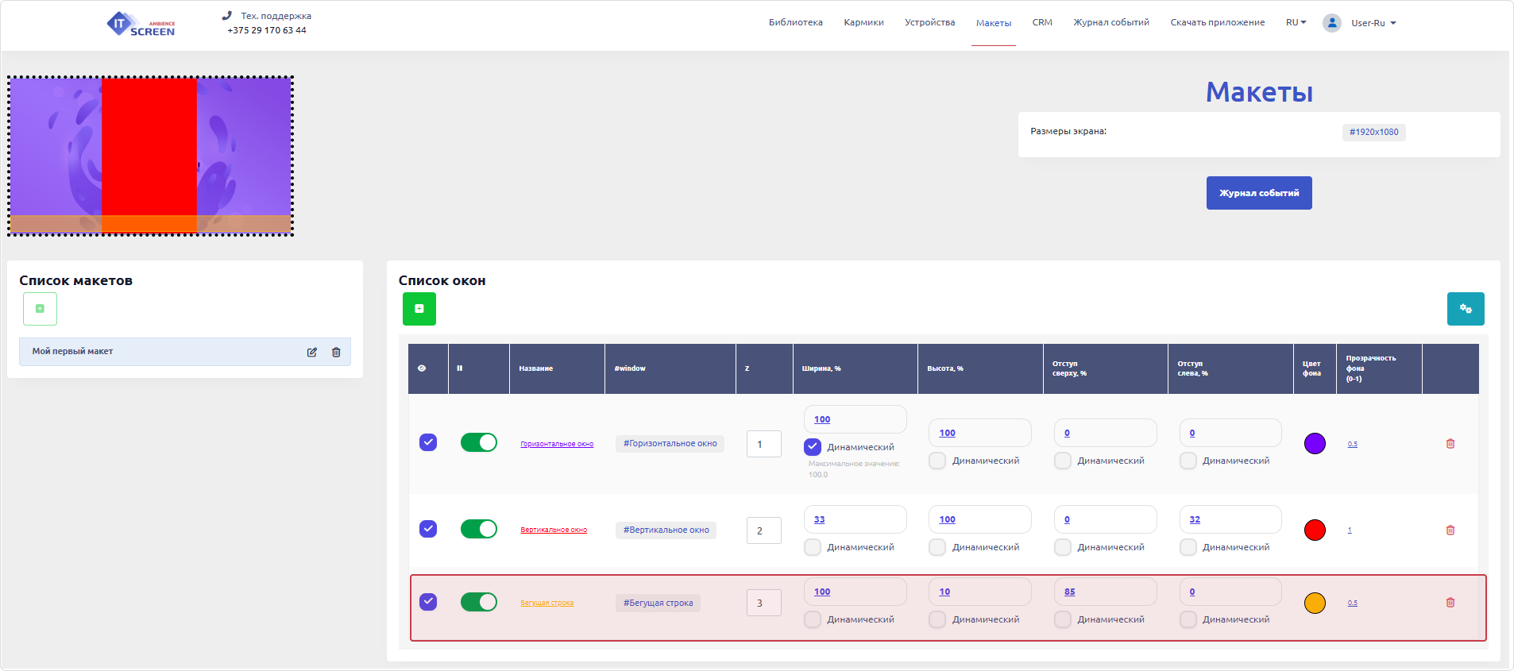Turn off the 'Бегущая строка' toggle switch

click(x=478, y=602)
